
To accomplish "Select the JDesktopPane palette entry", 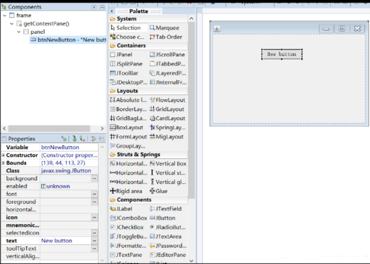I will [x=129, y=82].
